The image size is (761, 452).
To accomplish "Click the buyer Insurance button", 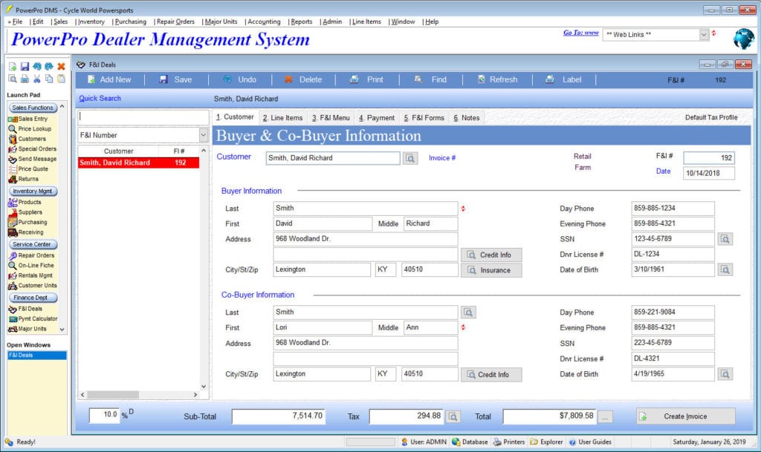I will pyautogui.click(x=490, y=270).
